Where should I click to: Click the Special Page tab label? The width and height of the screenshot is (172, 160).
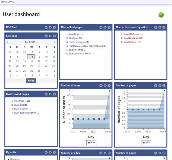click(x=7, y=2)
